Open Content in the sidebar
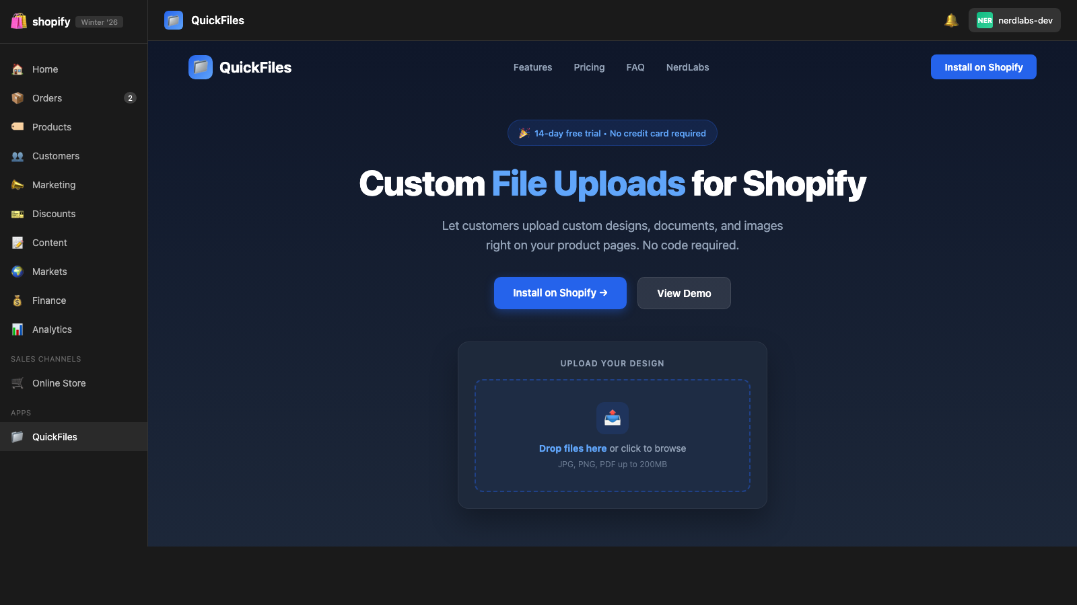 [x=74, y=243]
